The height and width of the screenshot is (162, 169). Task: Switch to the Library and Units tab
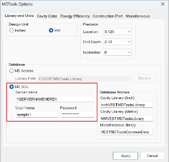tap(19, 16)
